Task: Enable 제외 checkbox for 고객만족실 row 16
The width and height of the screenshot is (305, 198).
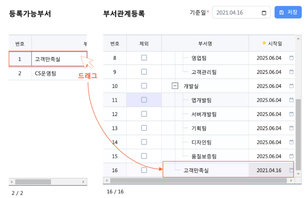Action: [144, 170]
